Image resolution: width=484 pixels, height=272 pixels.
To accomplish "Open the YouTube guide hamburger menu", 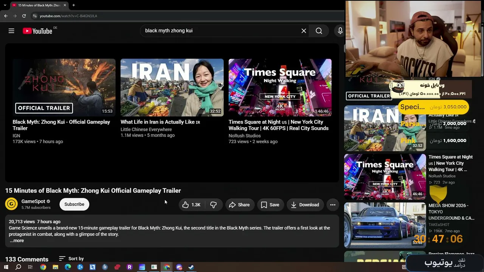I will pos(11,31).
